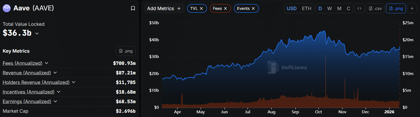Download chart as .csv
The width and height of the screenshot is (420, 117).
pos(375,9)
